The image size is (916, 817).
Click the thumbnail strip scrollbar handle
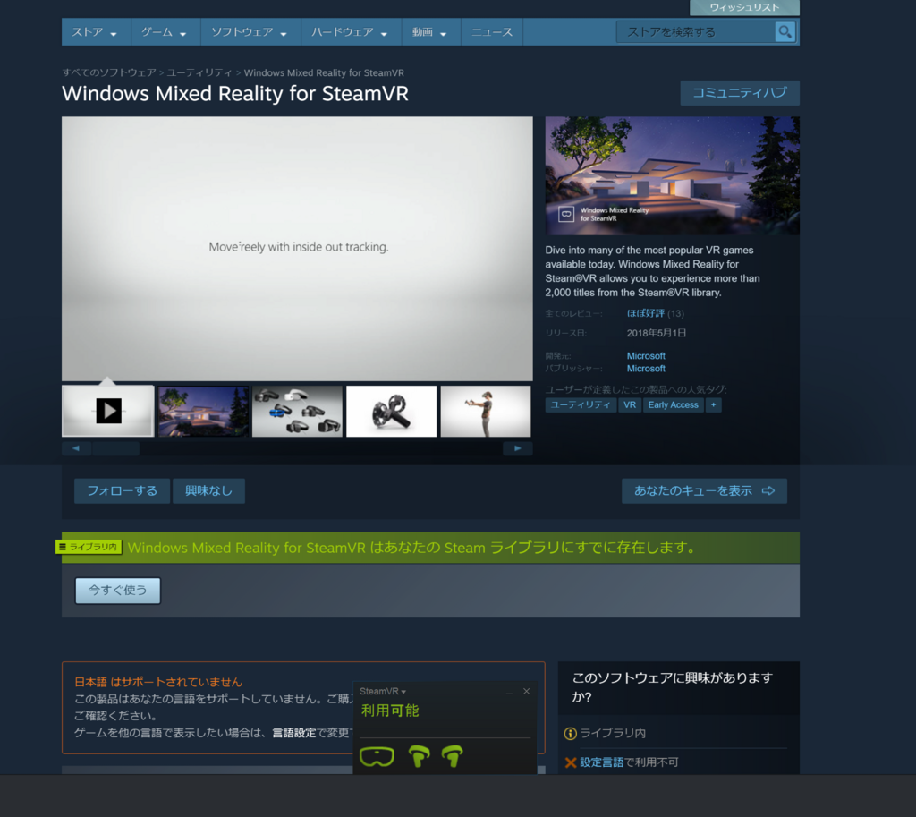coord(115,448)
